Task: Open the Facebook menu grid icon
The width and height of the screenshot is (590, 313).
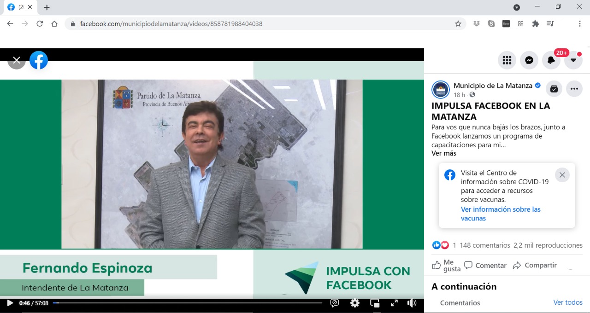Action: (x=507, y=60)
